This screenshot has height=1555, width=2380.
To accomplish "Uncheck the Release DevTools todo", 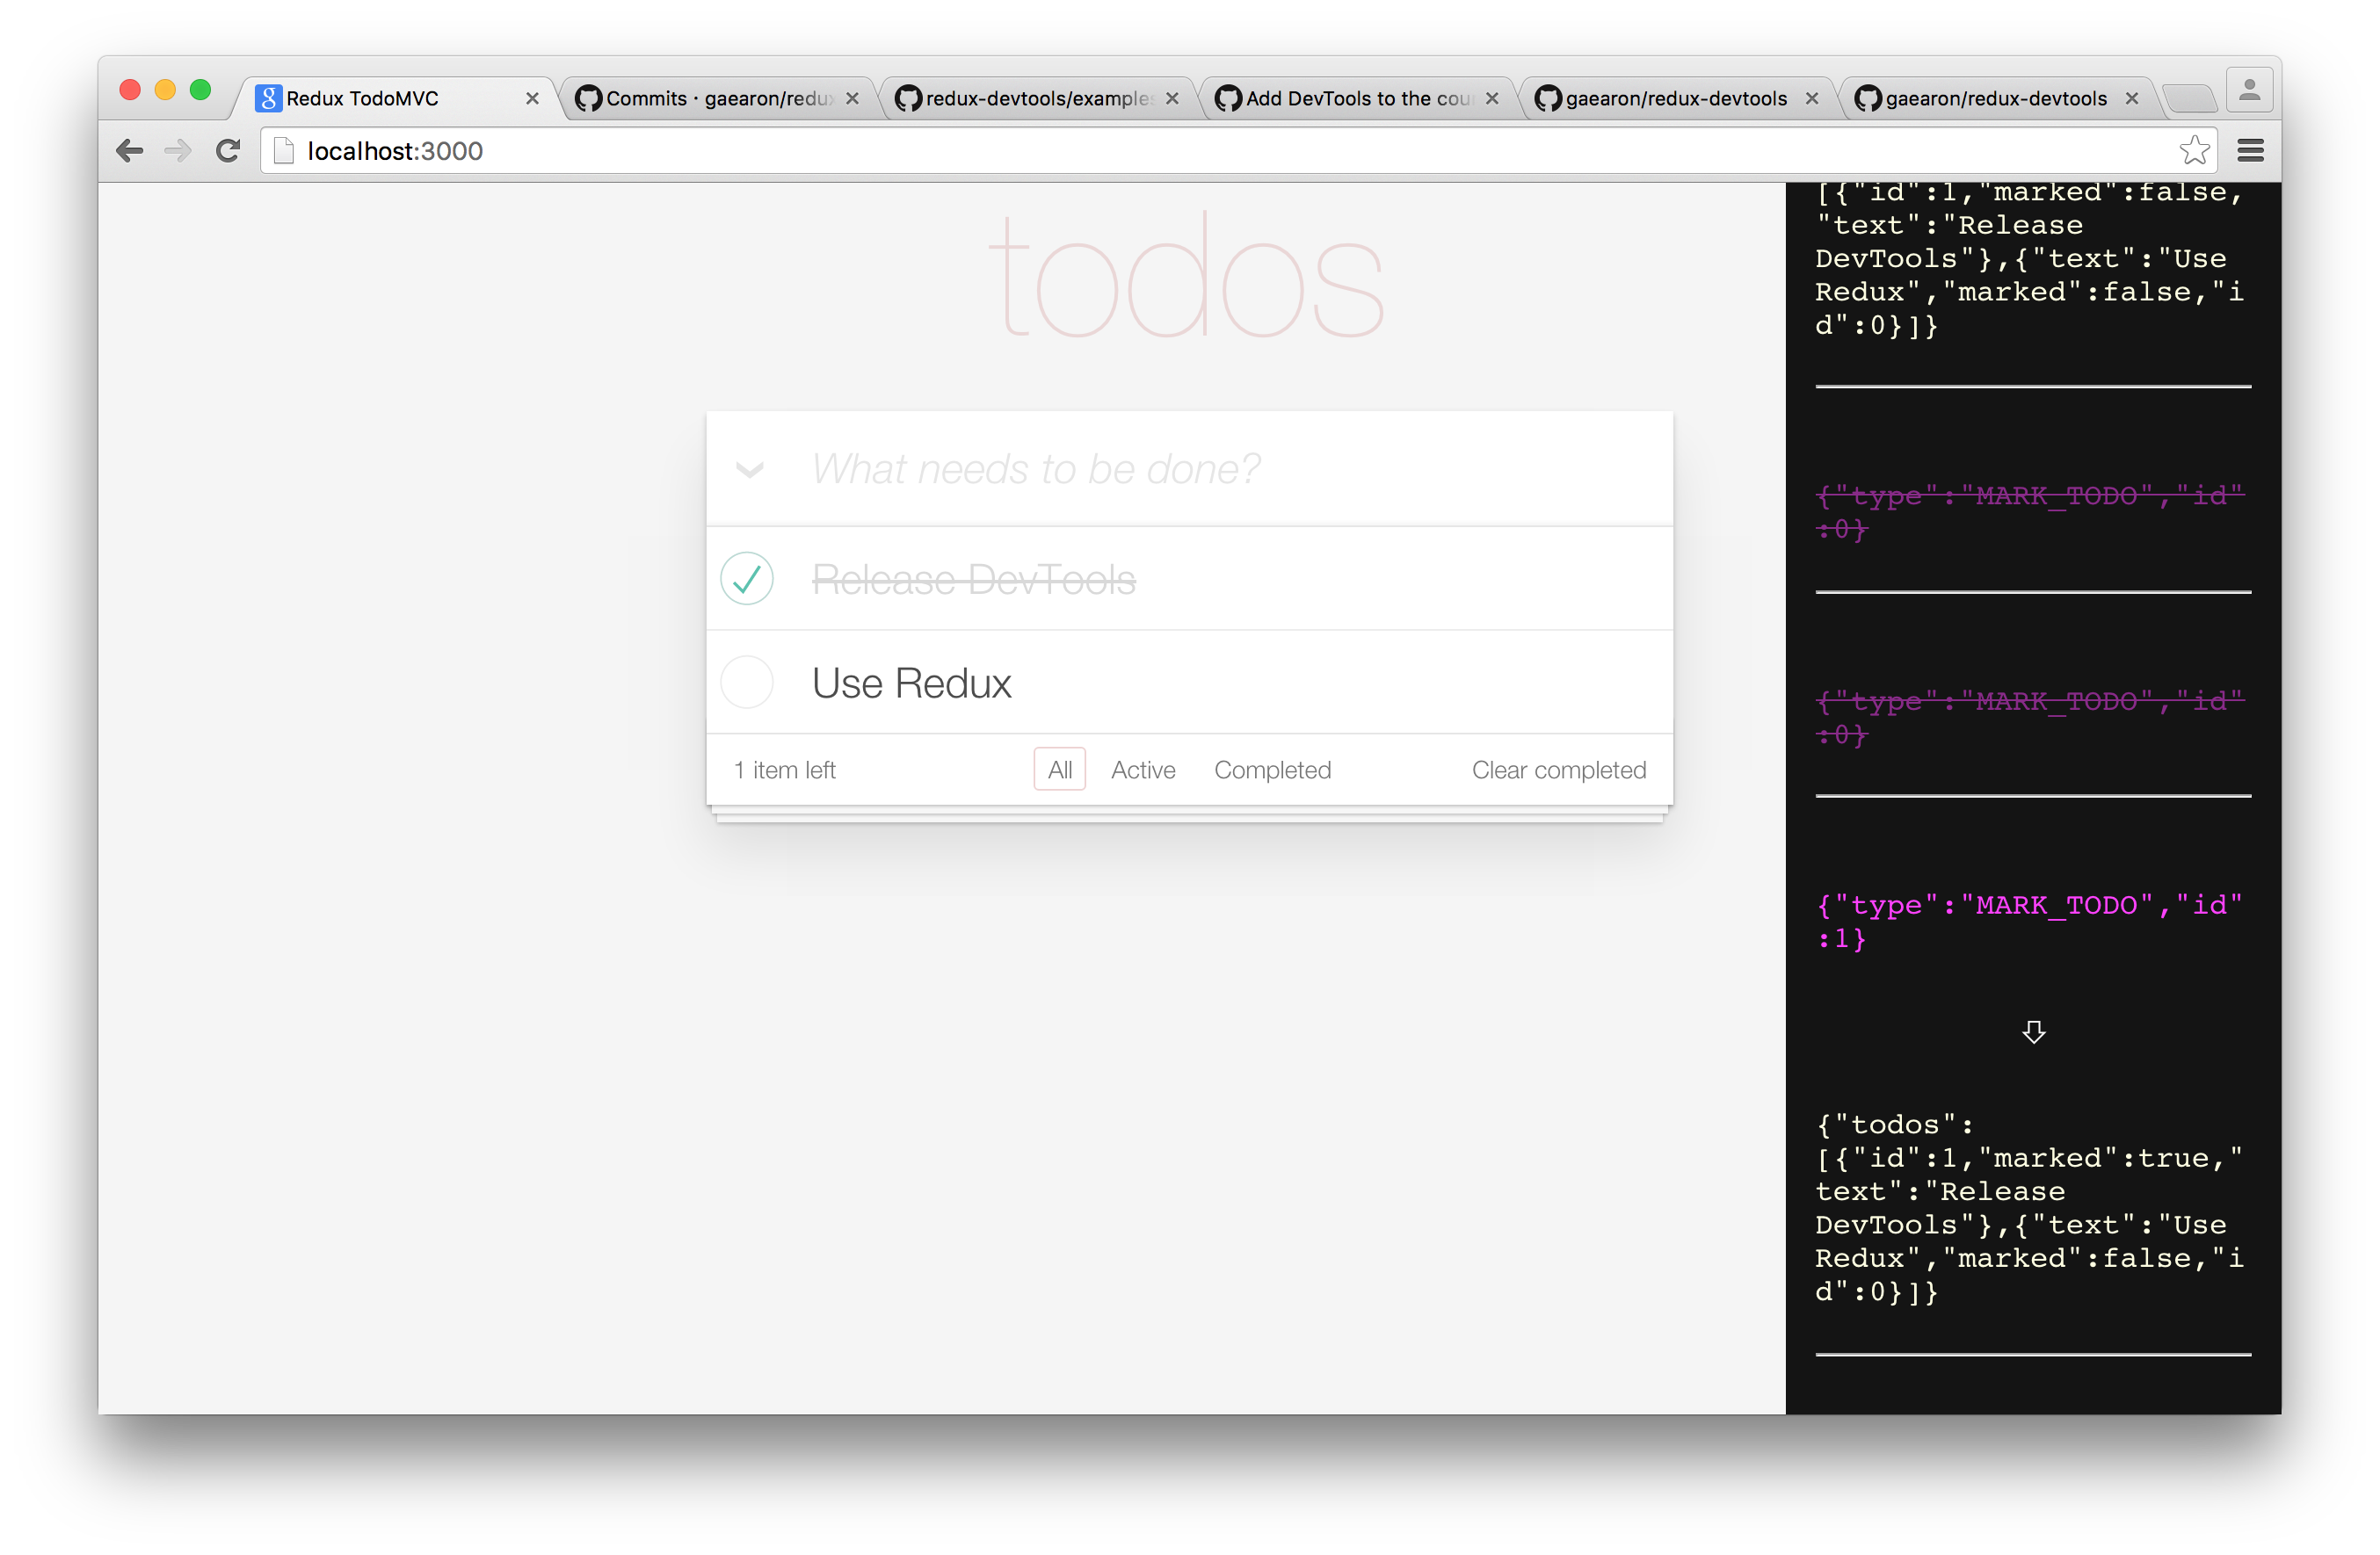I will [747, 579].
